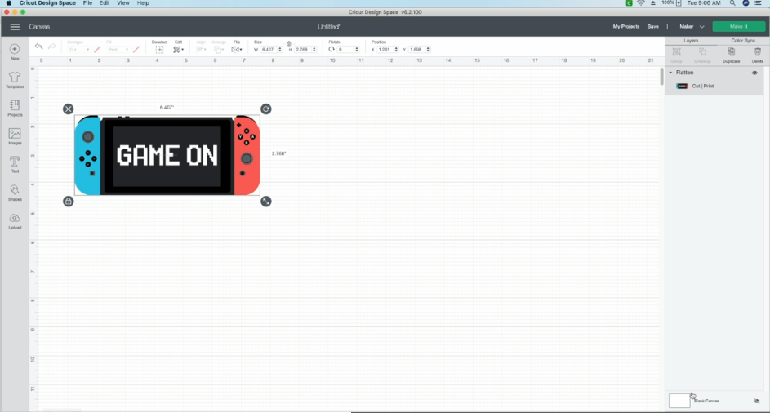
Task: Click the canvas vertical scrollbar
Action: (661, 76)
